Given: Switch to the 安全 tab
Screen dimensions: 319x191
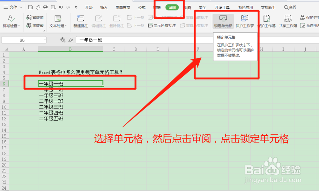Looking at the screenshot, I should (203, 8).
